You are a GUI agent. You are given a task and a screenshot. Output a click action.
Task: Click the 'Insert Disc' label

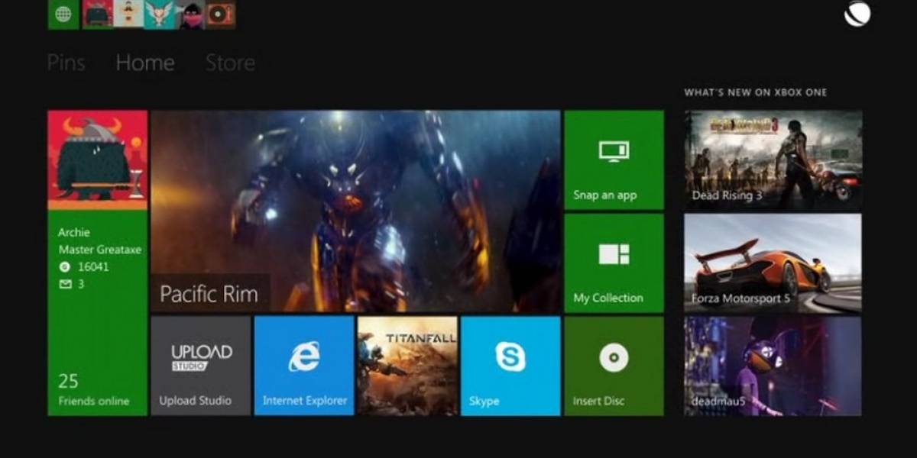tap(598, 401)
